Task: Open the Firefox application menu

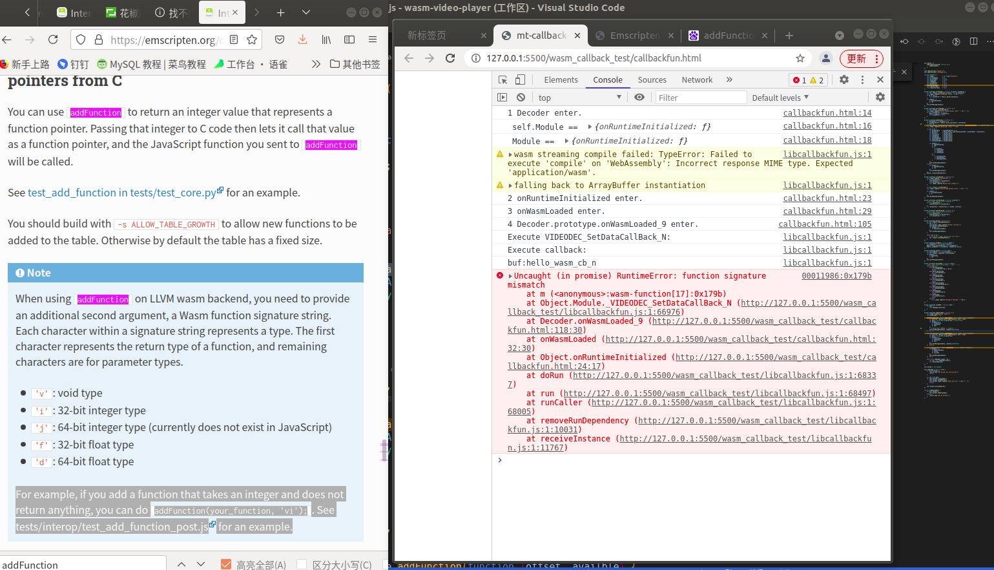Action: pos(373,39)
